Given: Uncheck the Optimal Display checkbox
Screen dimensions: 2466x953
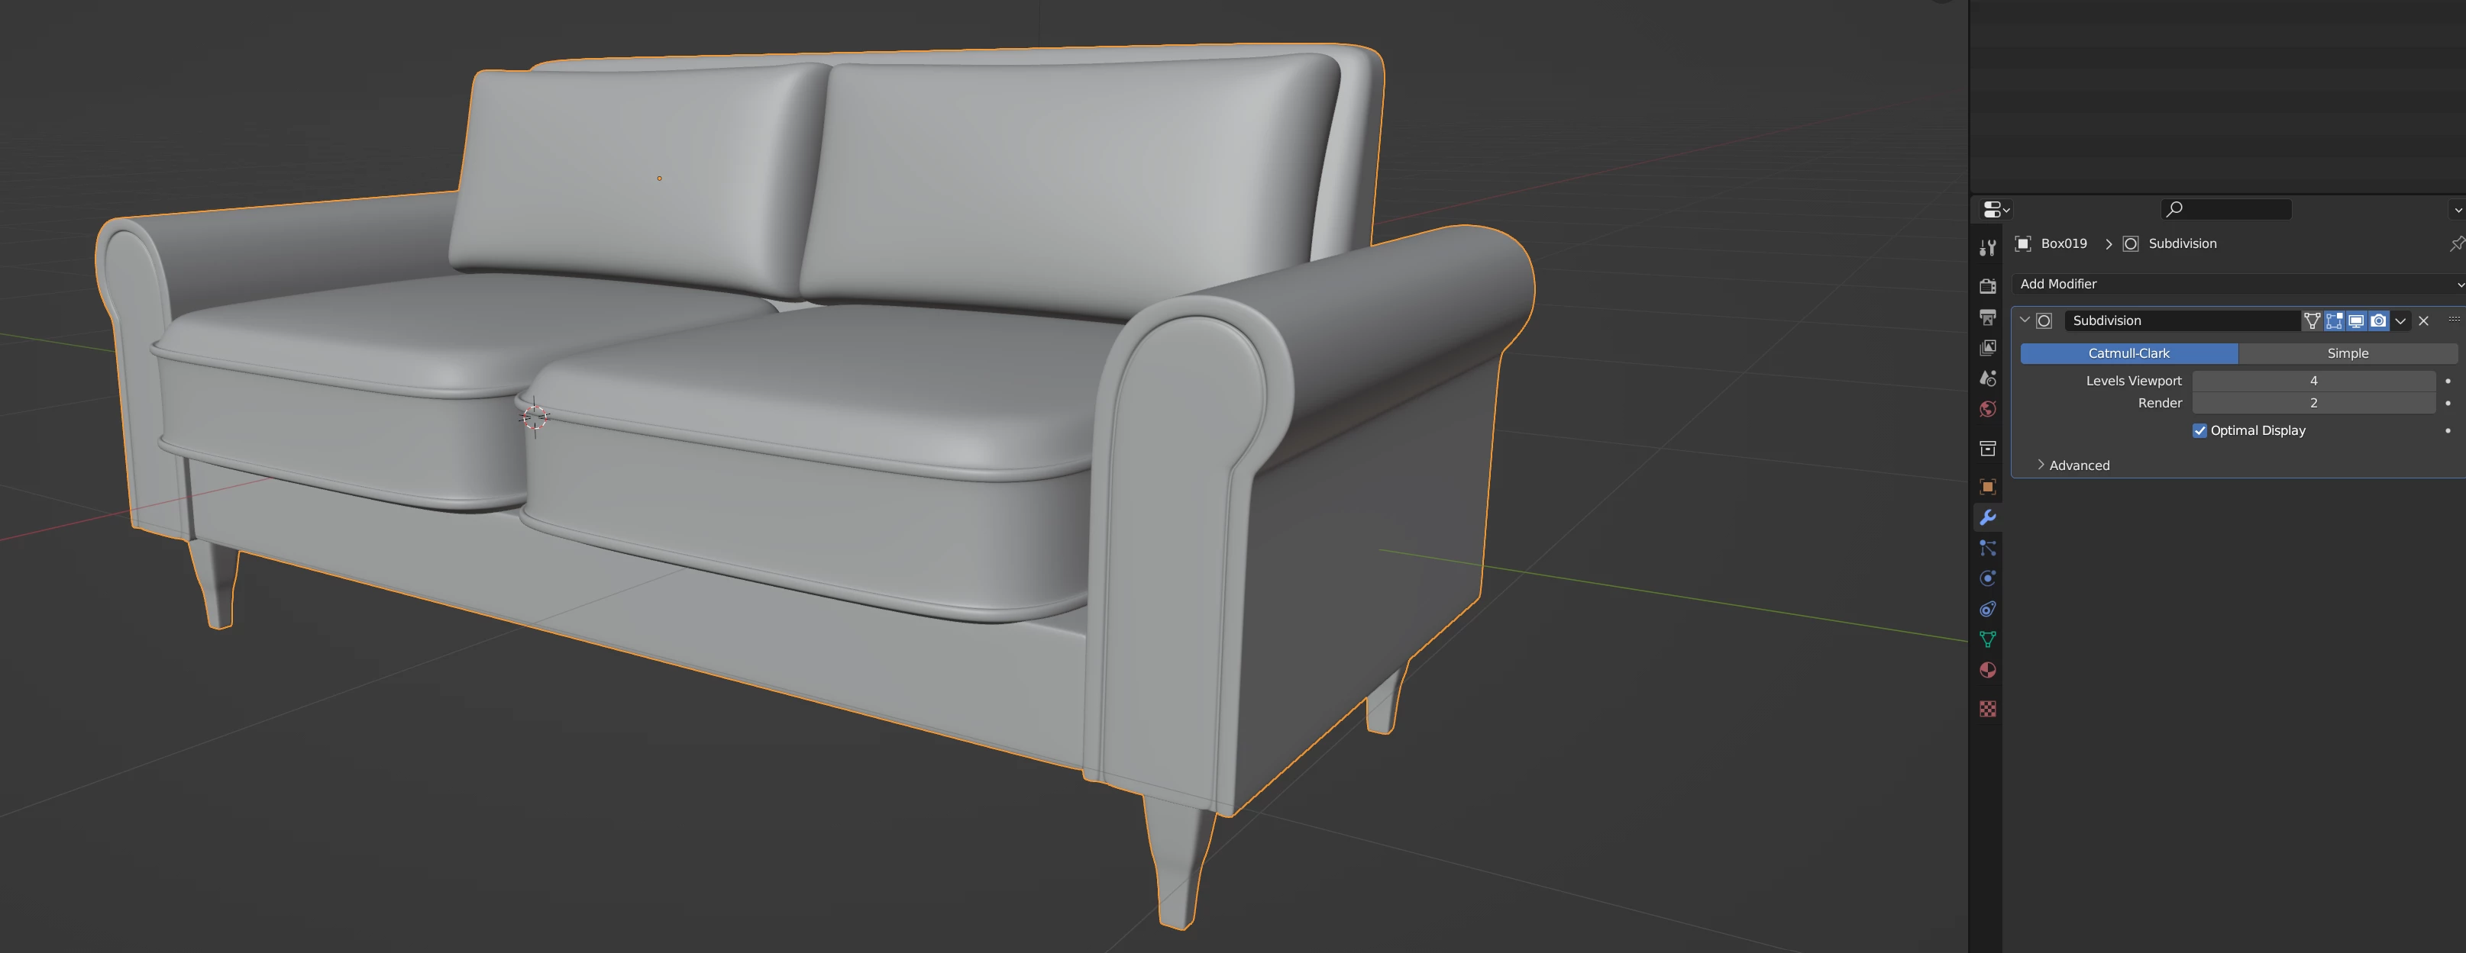Looking at the screenshot, I should [2200, 430].
